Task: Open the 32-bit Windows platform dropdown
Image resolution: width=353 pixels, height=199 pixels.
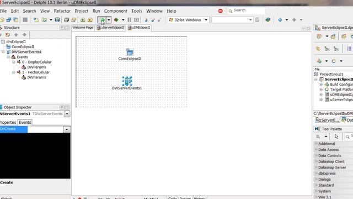Action: [x=206, y=20]
